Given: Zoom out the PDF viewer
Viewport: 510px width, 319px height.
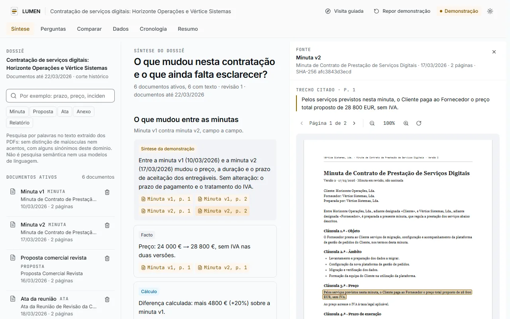Looking at the screenshot, I should pos(372,123).
